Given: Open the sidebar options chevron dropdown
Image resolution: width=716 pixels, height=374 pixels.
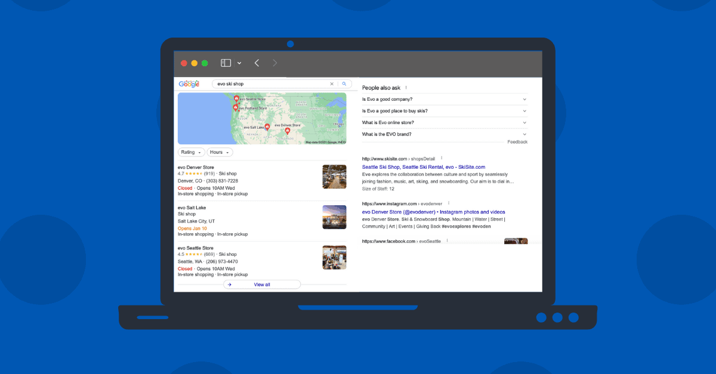Looking at the screenshot, I should (x=239, y=63).
